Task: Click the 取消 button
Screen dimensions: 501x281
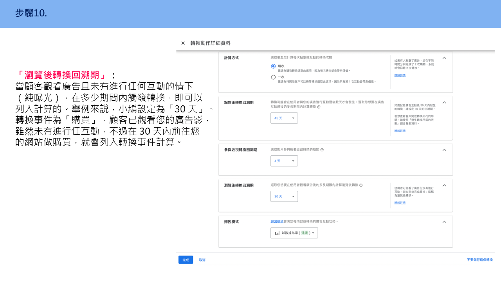Action: pyautogui.click(x=202, y=260)
